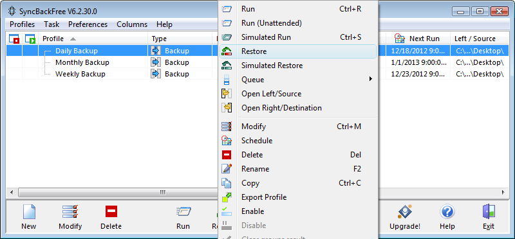This screenshot has width=515, height=239.
Task: Select Open Left/Source menu entry
Action: coord(298,94)
